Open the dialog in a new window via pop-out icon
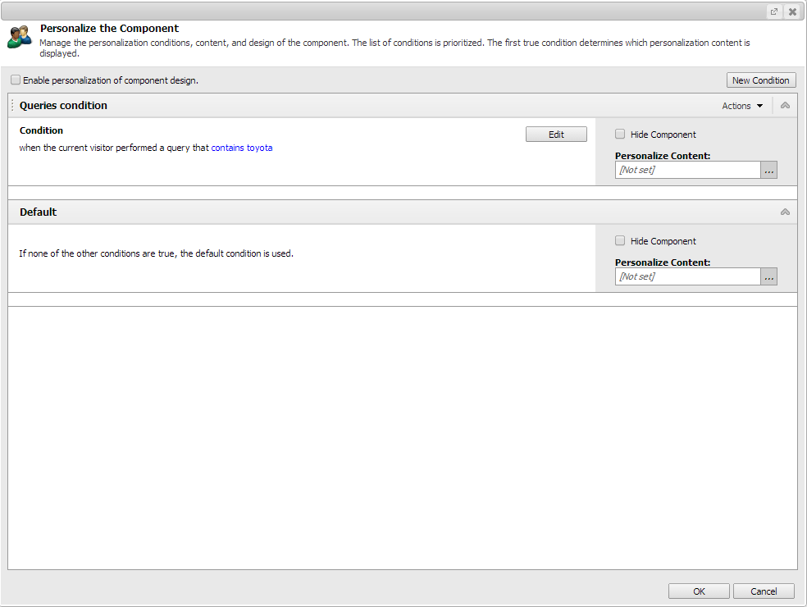The width and height of the screenshot is (807, 607). click(773, 11)
